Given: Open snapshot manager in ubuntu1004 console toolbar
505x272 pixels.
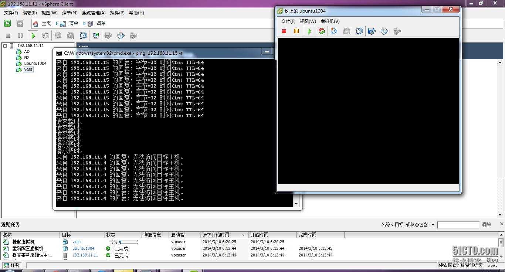Looking at the screenshot, I should click(x=359, y=31).
